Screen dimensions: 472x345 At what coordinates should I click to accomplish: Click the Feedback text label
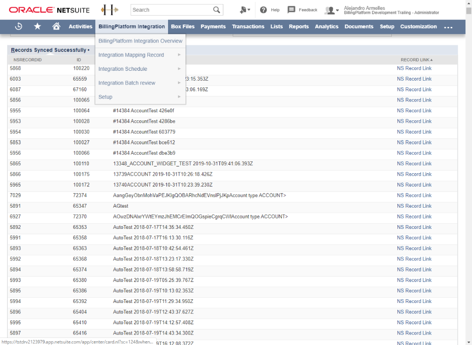(308, 10)
